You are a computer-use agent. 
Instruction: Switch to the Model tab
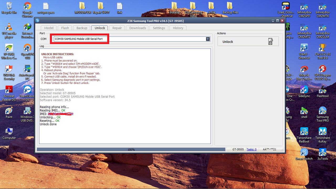click(49, 28)
